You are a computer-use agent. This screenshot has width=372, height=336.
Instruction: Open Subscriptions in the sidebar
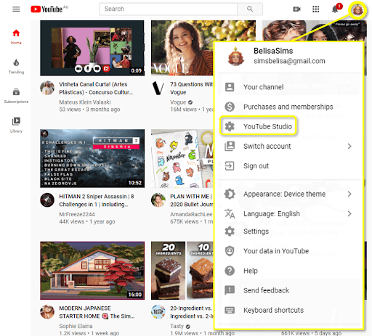16,96
